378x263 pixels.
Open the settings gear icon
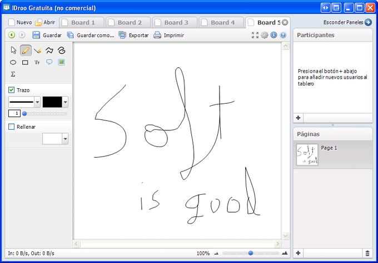coord(265,35)
